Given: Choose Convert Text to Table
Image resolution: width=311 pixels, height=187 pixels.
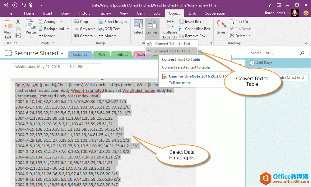Looking at the screenshot, I should click(x=173, y=51).
